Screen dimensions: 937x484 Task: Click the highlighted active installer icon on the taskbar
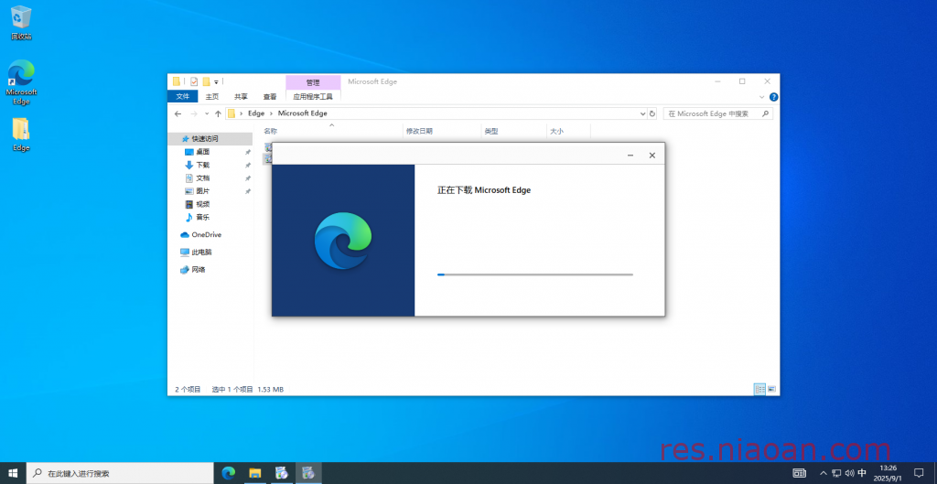(308, 473)
